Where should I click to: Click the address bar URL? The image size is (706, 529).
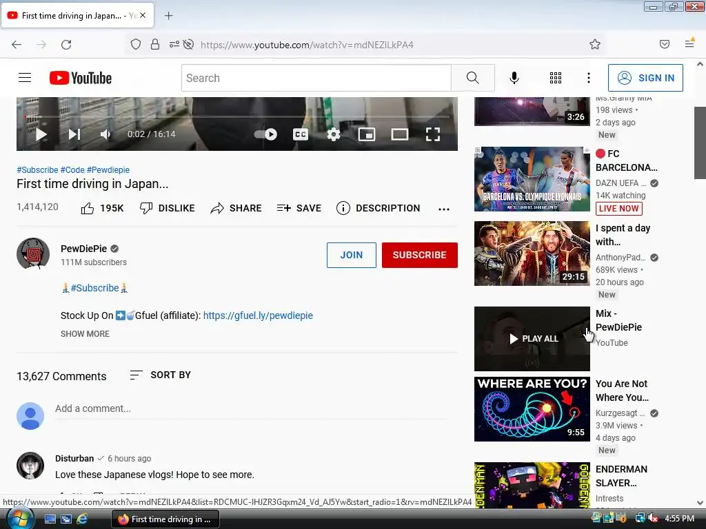(x=307, y=45)
